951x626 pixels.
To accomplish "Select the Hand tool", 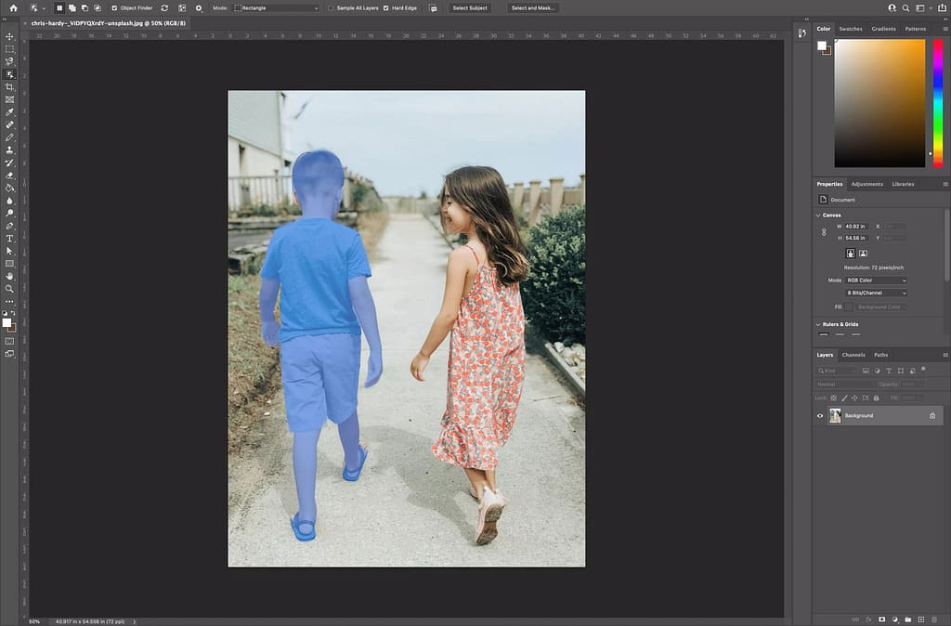I will point(9,276).
